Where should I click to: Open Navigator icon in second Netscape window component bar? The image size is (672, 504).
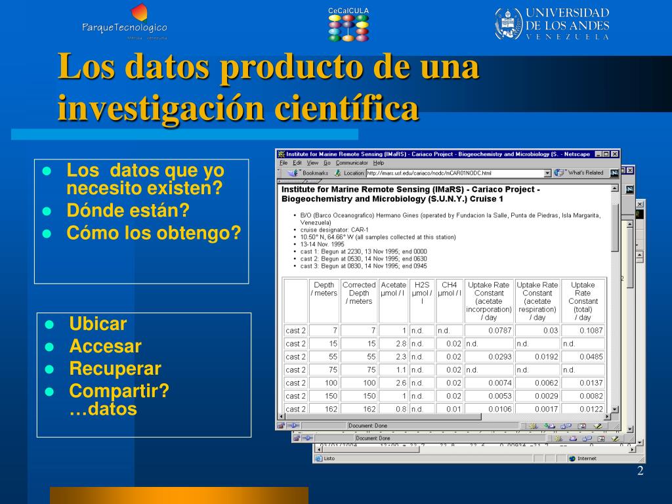(558, 438)
